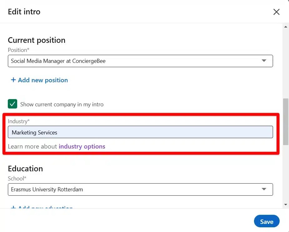Open the School dropdown showing Erasmus University Rotterdam
This screenshot has height=232, width=289.
[x=140, y=189]
